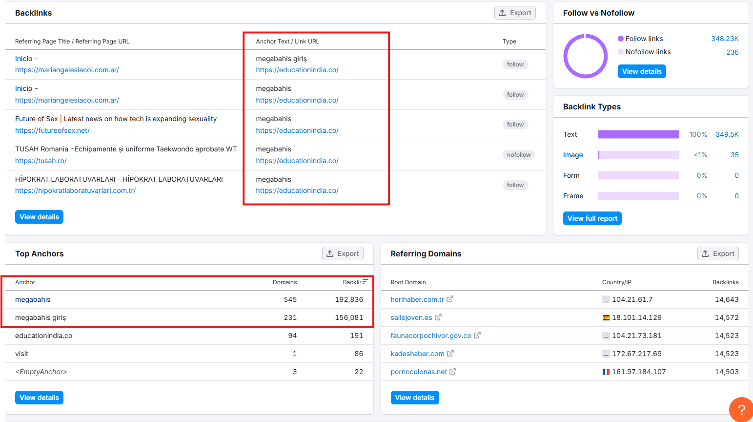Image resolution: width=753 pixels, height=422 pixels.
Task: Open the orange help question mark bubble
Action: 741,410
